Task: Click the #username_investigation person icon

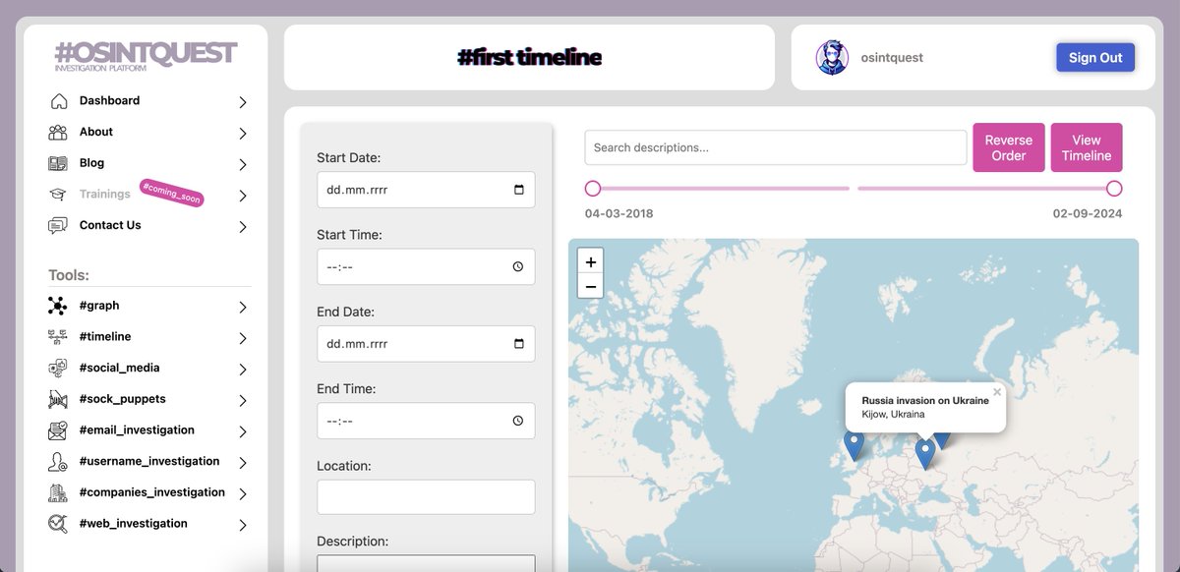Action: point(58,461)
